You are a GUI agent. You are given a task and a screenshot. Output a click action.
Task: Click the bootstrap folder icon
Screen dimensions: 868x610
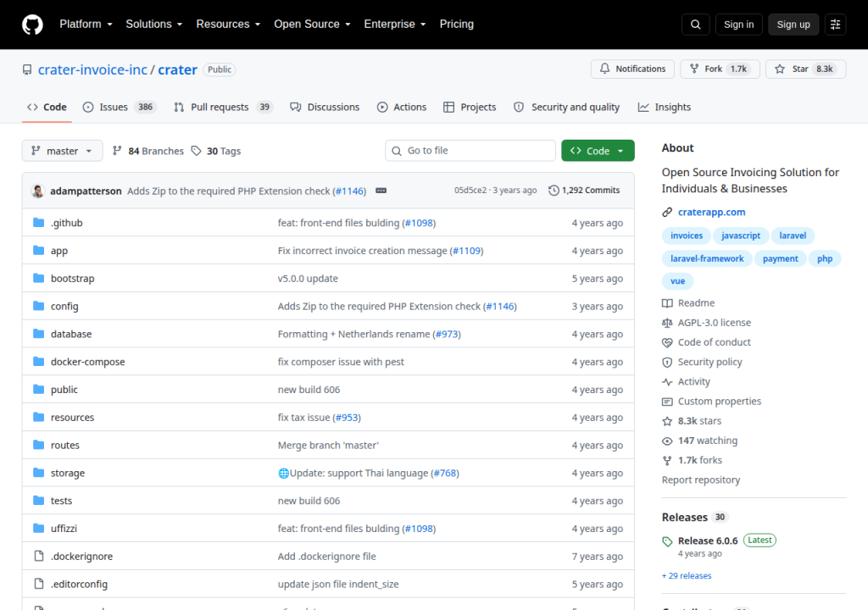(x=38, y=278)
